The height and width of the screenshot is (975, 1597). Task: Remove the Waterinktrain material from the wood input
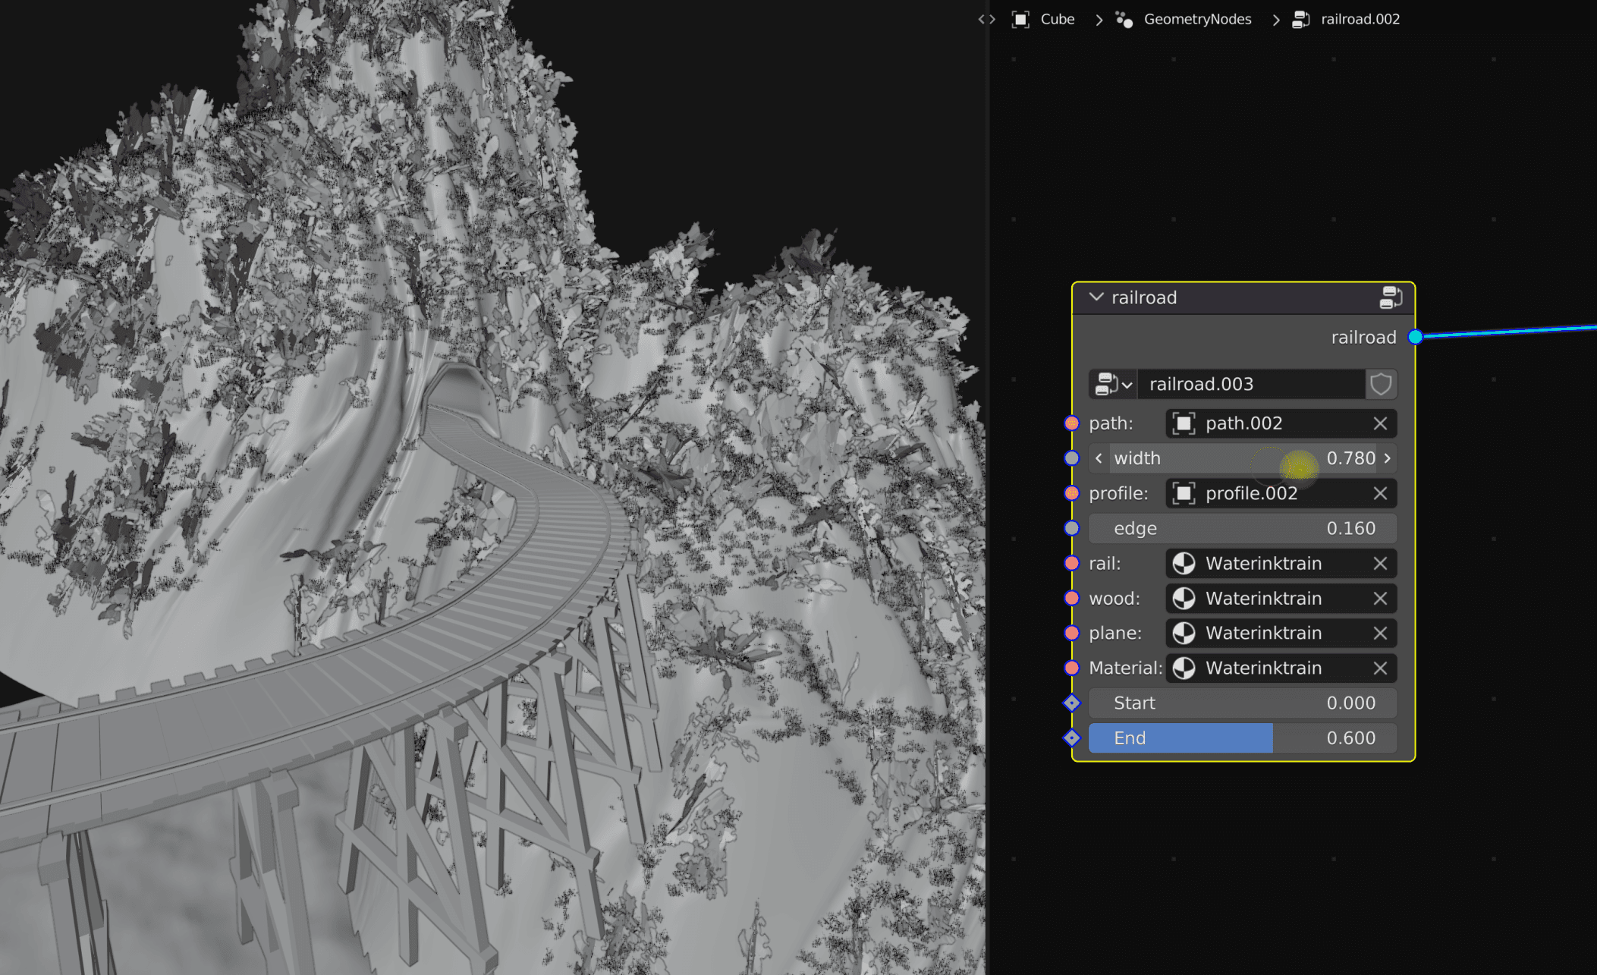1381,598
